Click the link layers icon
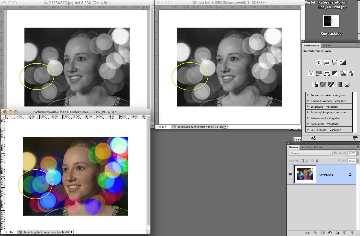 [x=308, y=233]
